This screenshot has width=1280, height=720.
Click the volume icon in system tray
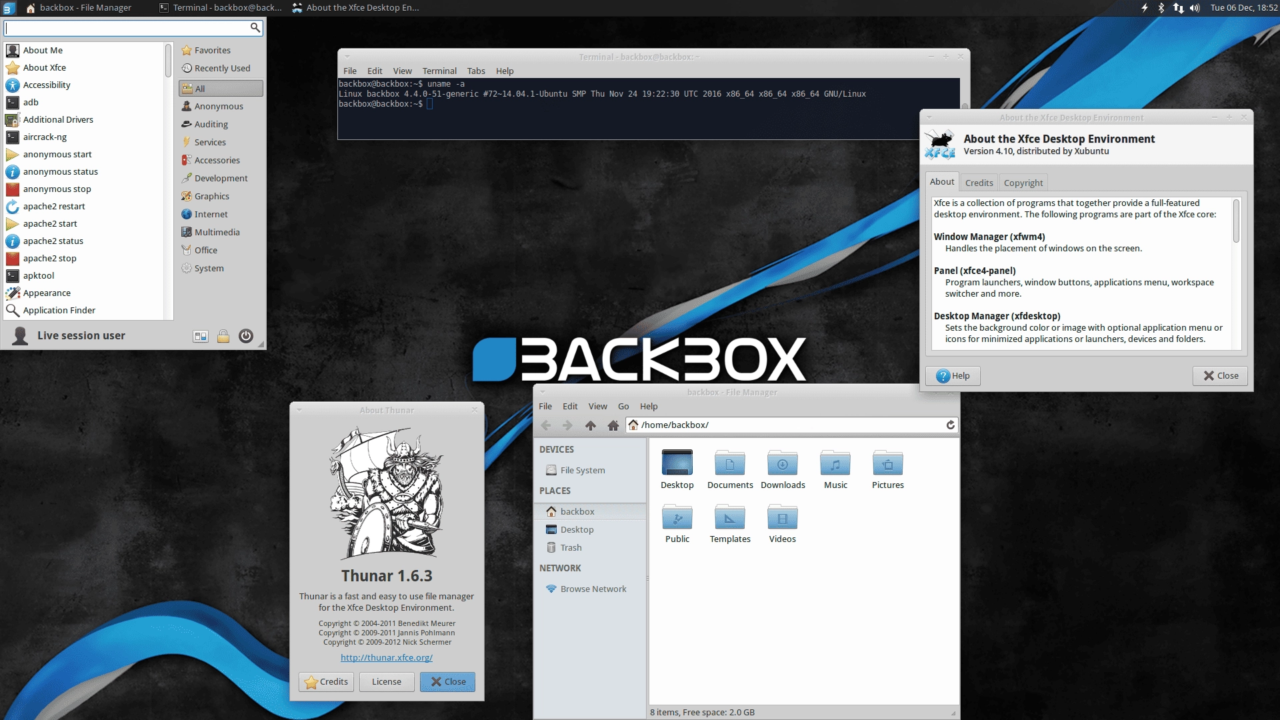[x=1195, y=8]
